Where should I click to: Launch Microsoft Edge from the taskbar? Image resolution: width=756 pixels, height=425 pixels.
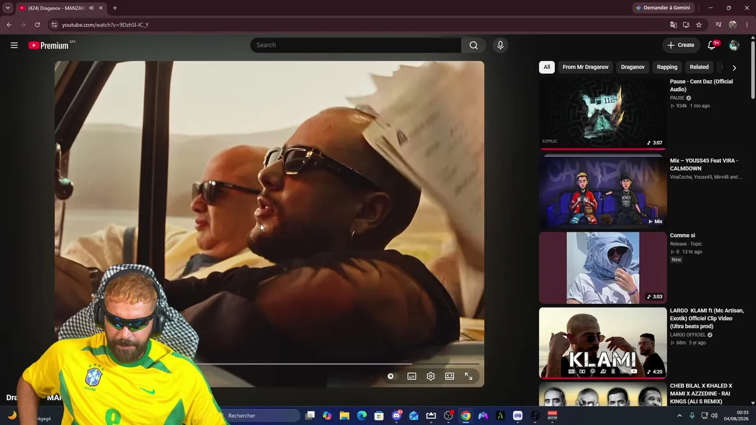362,416
